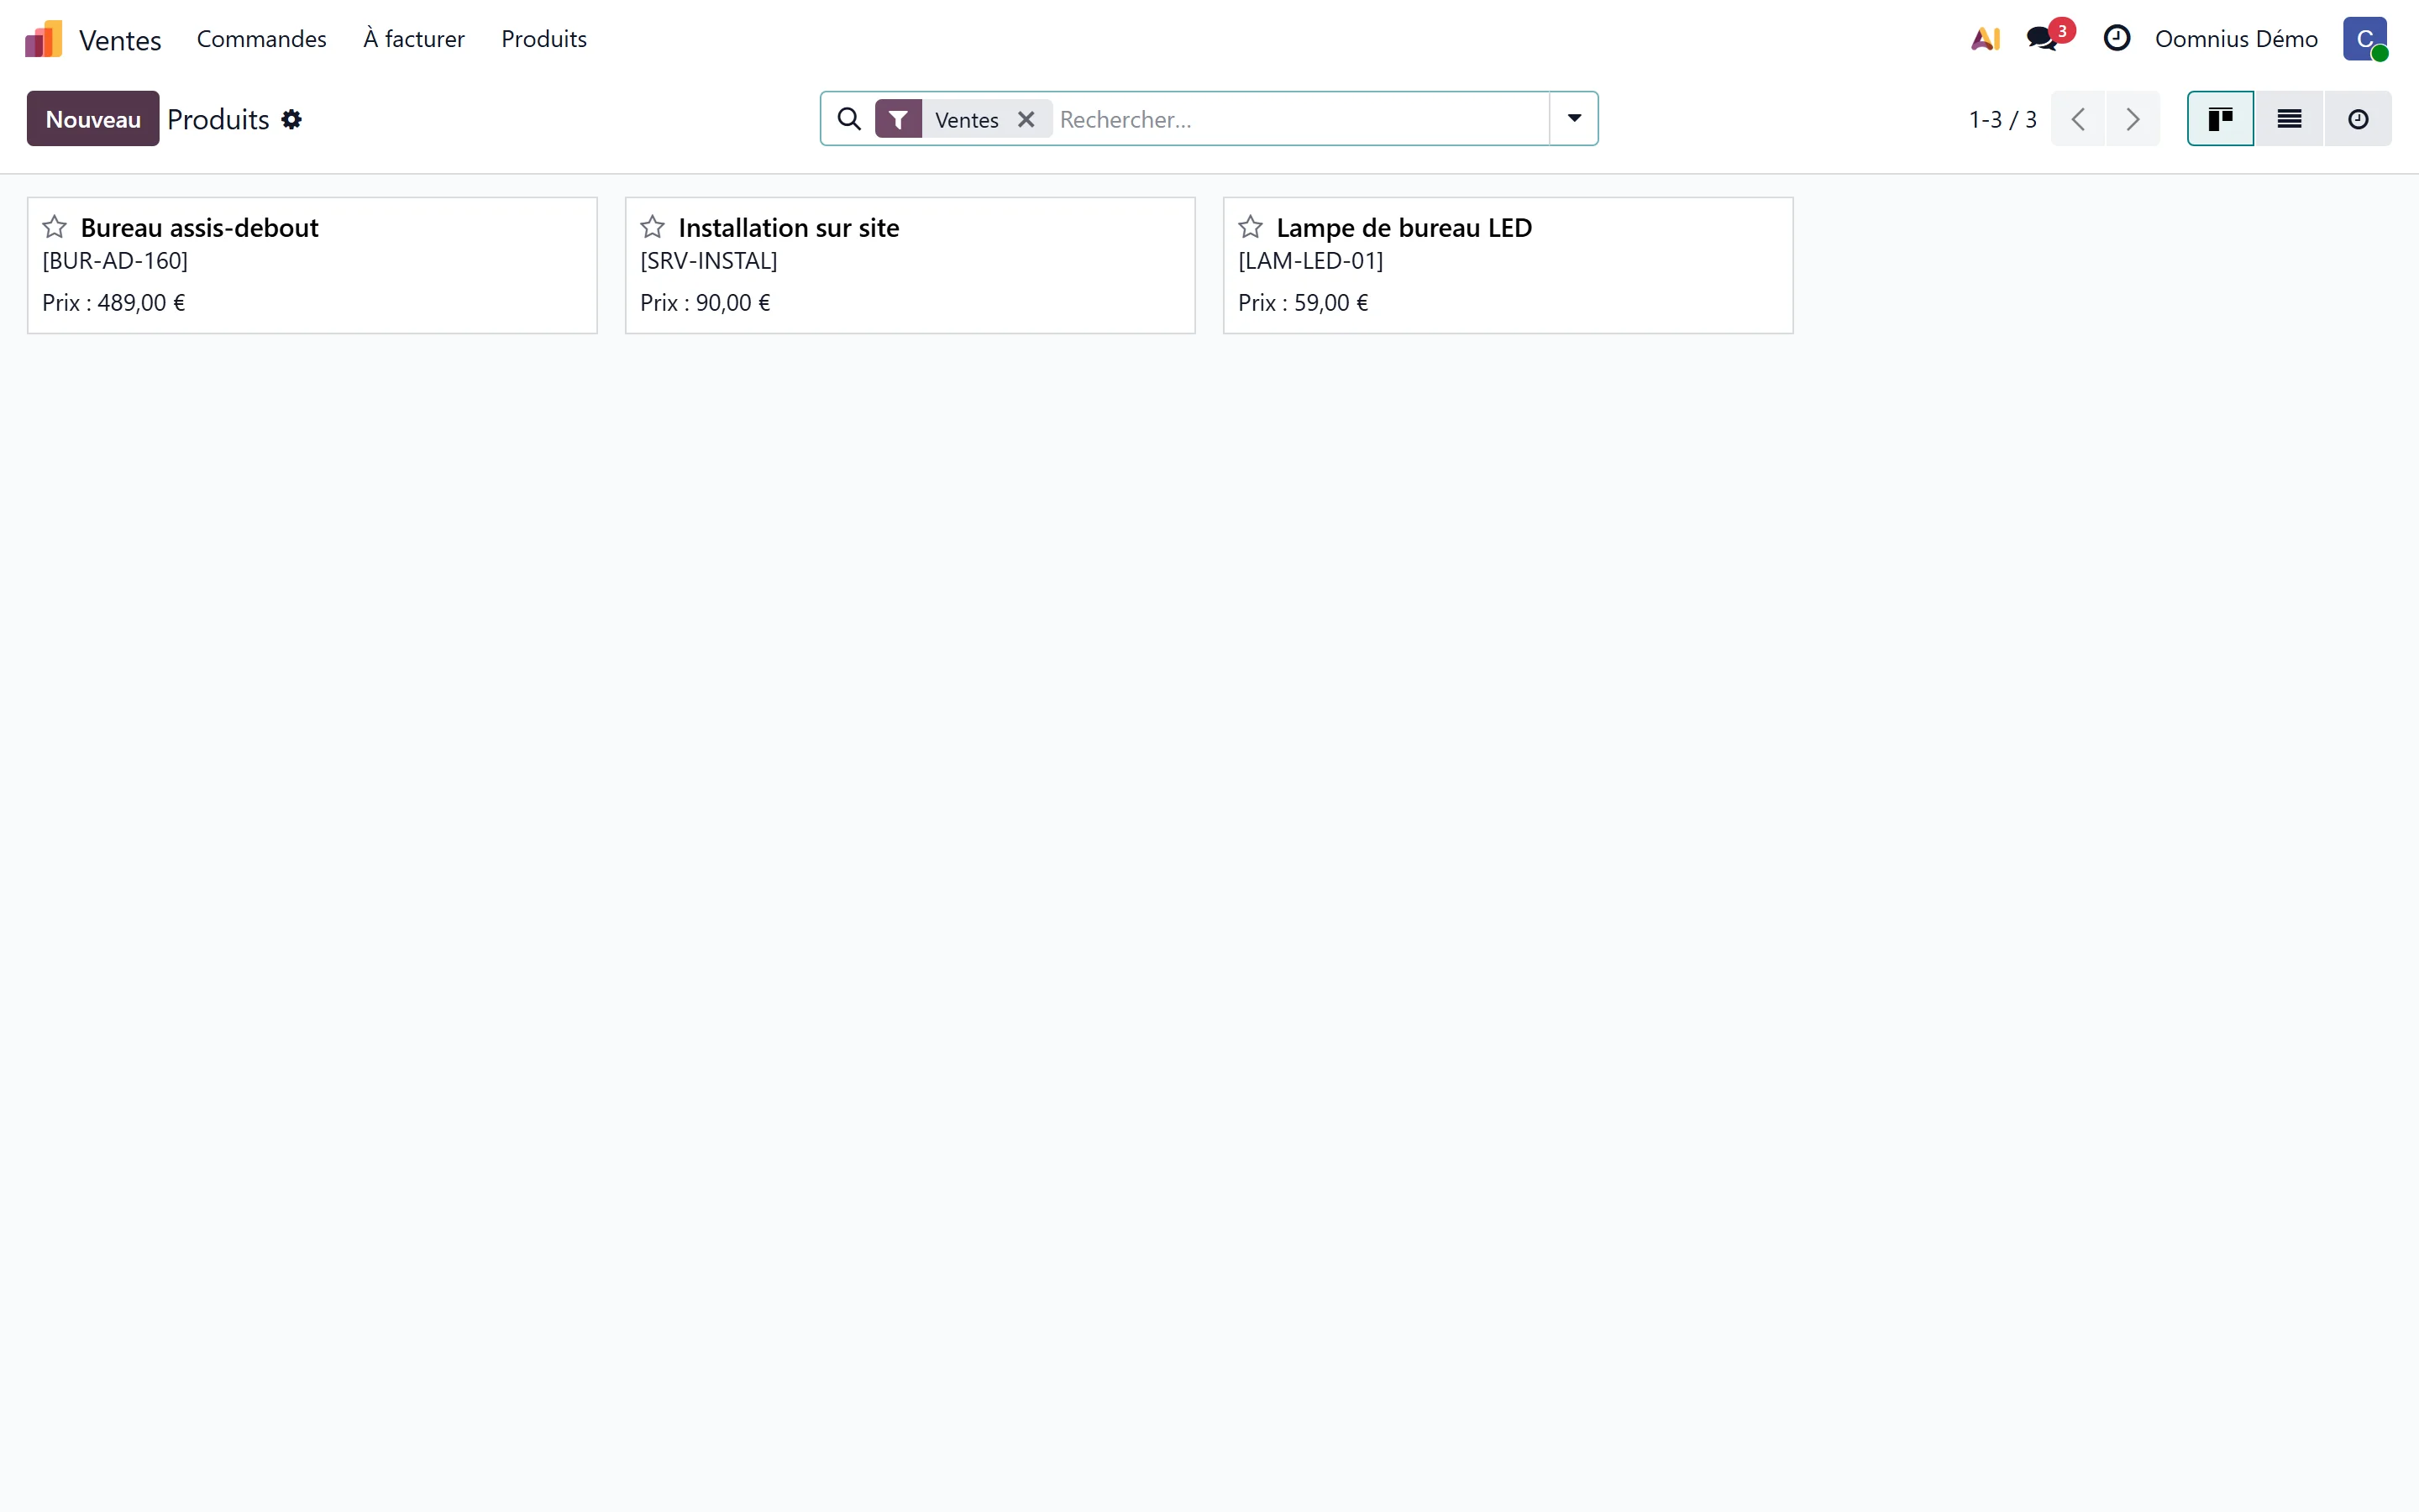Image resolution: width=2419 pixels, height=1512 pixels.
Task: Open the Lampe de bureau LED card
Action: pos(1508,265)
